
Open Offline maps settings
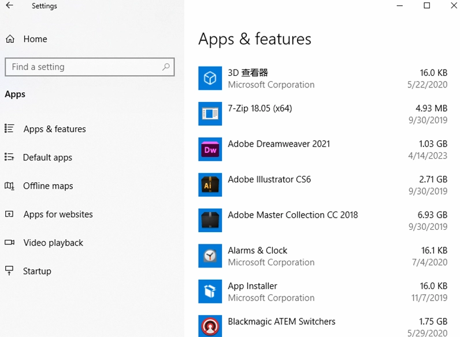[48, 186]
